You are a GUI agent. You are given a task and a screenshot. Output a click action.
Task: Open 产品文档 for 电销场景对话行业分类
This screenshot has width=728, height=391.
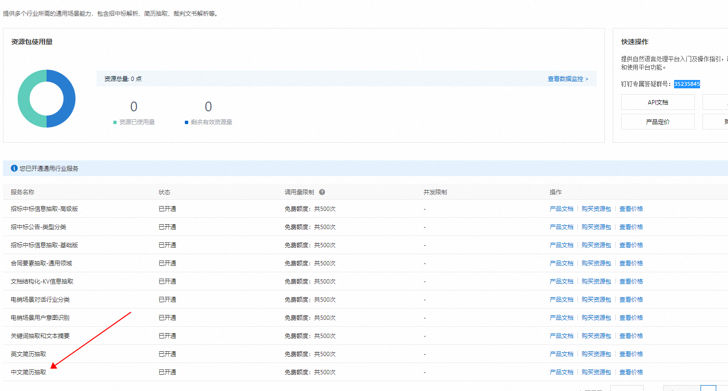tap(561, 299)
